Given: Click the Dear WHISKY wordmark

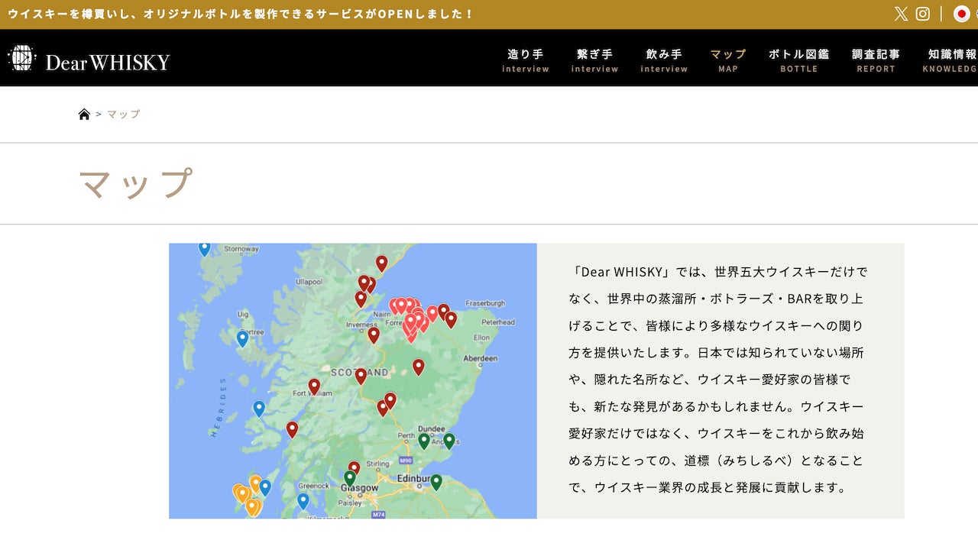Looking at the screenshot, I should coord(108,63).
